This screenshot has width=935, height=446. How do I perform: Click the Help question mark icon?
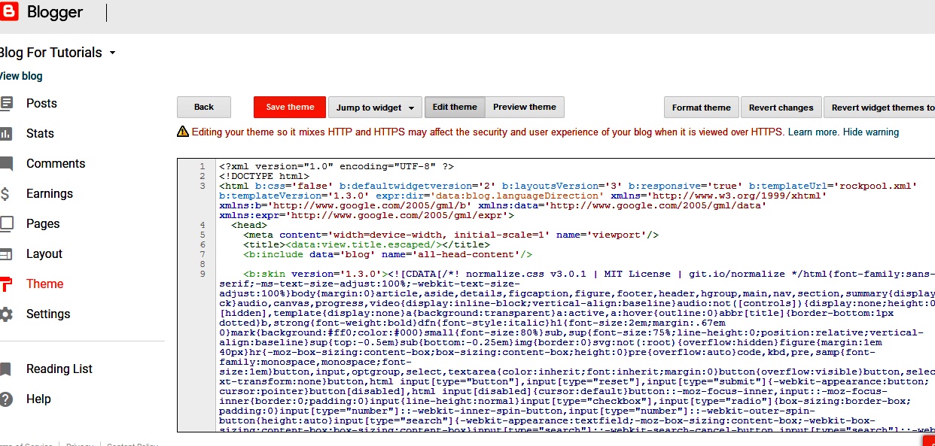coord(7,399)
